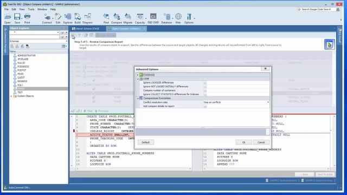This screenshot has width=347, height=195.
Task: Click the first Object Explorer schema toolbar icon
Action: (12, 46)
